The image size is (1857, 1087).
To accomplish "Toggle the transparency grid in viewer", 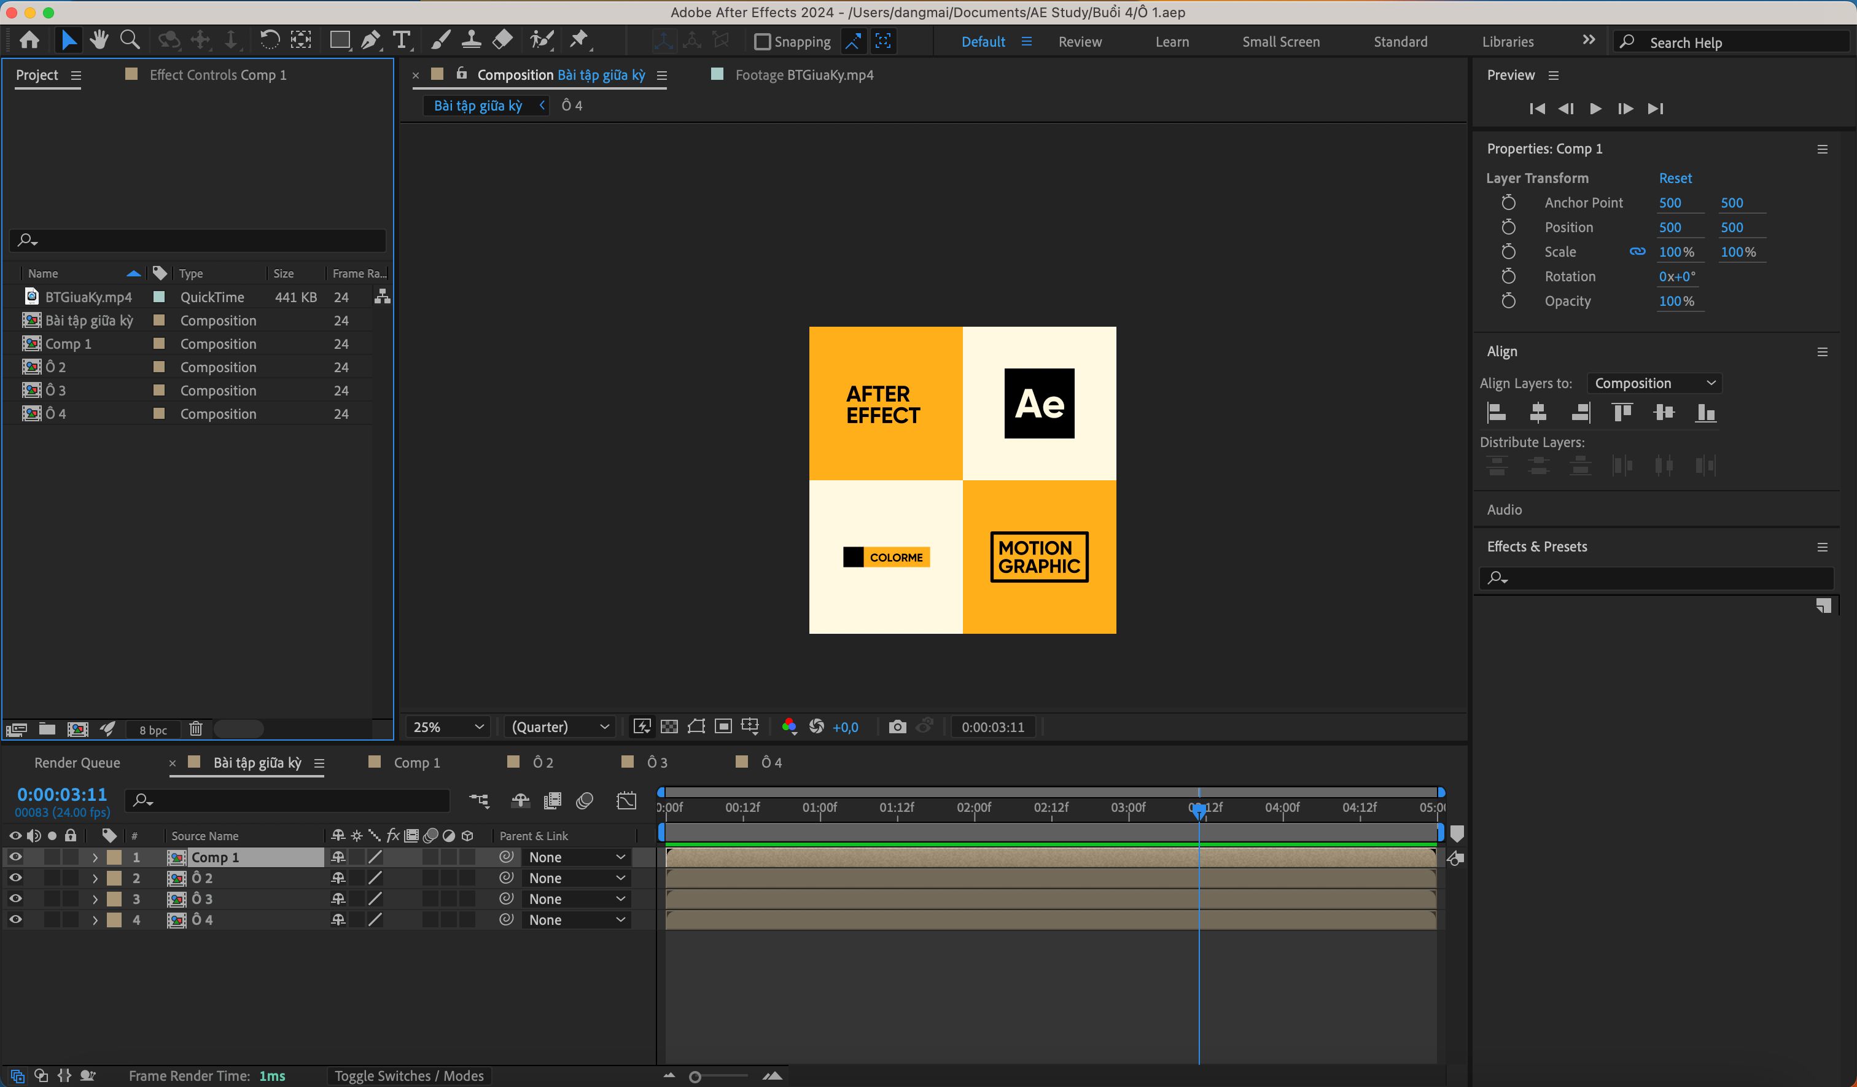I will [669, 727].
